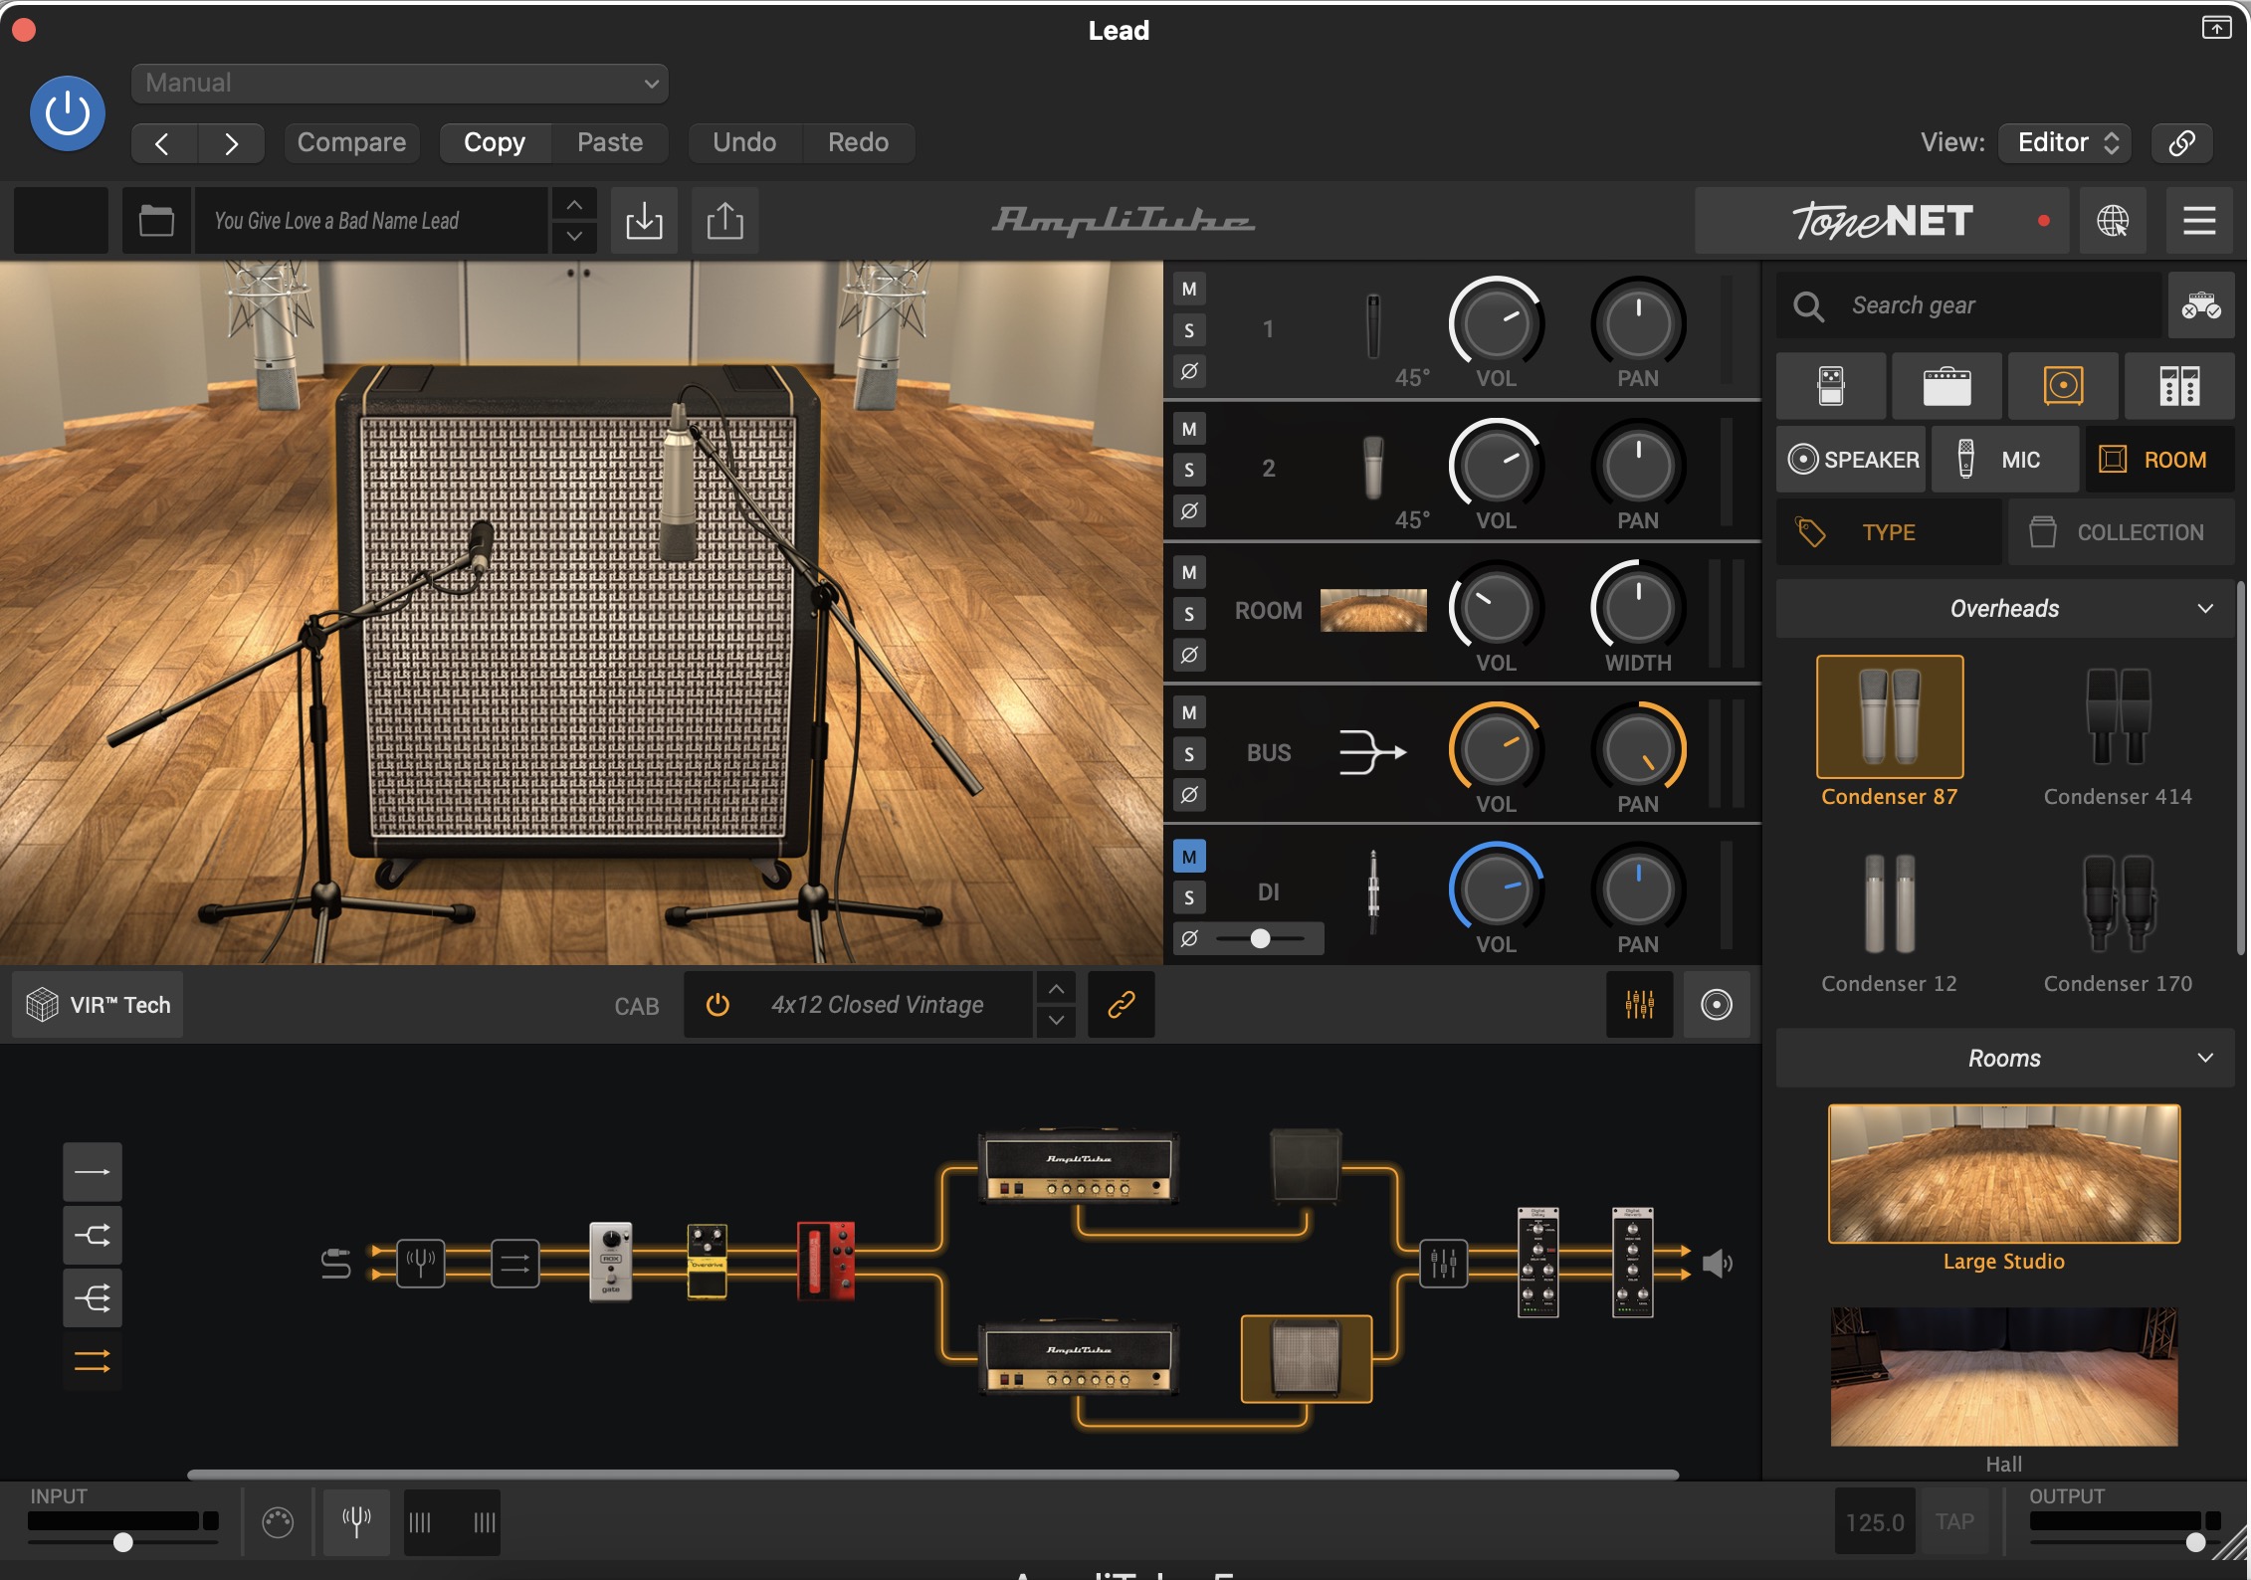Export preset with the share icon

click(x=724, y=221)
